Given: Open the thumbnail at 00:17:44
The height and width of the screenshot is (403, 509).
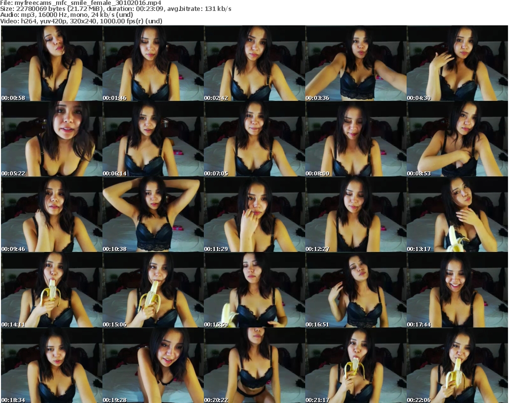Looking at the screenshot, I should pyautogui.click(x=457, y=290).
